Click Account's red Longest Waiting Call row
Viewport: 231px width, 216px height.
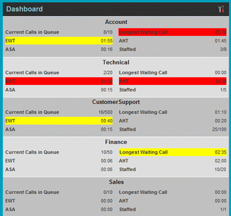pos(173,32)
